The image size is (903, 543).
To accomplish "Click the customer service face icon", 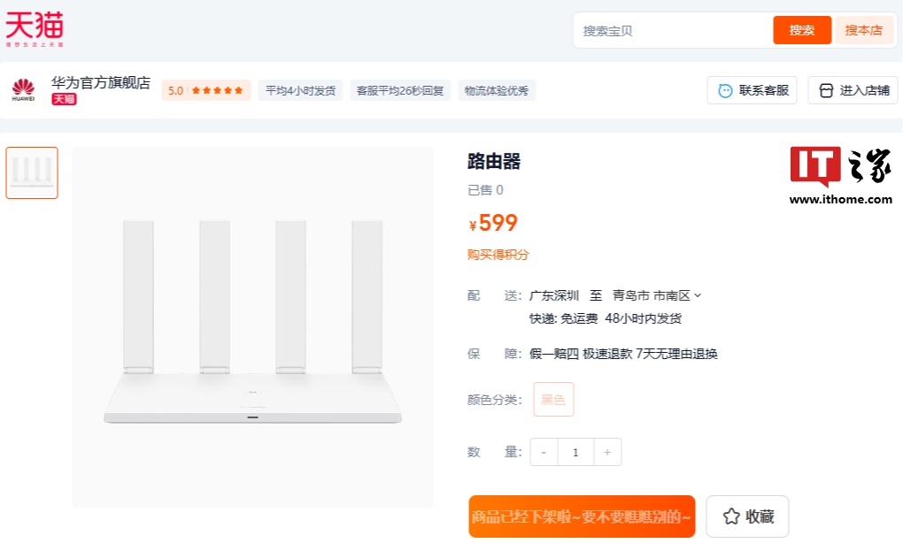I will point(725,90).
